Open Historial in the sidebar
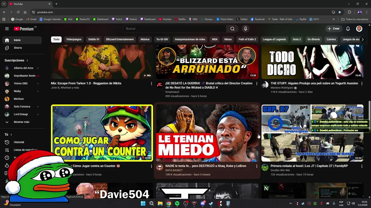371x208 pixels. (22, 142)
